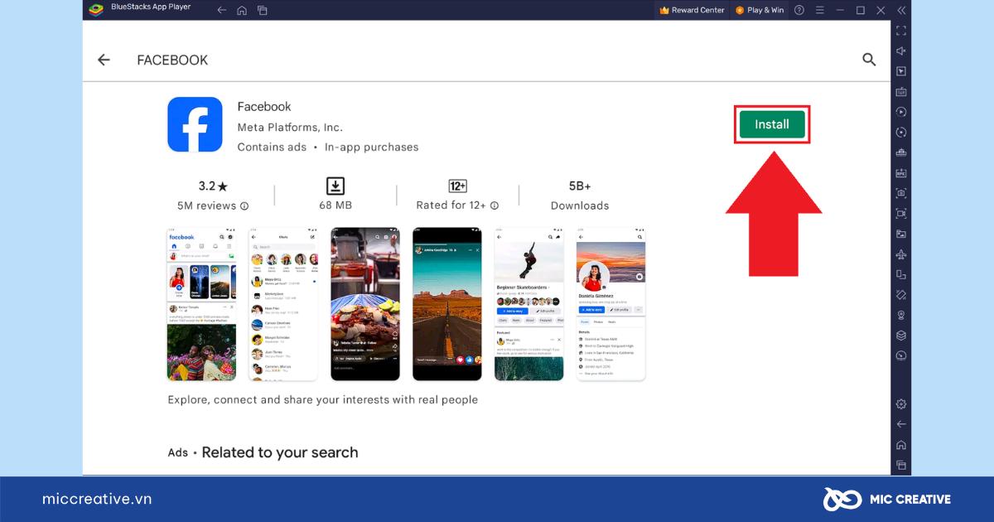Open the media folder icon in sidebar

coord(901,234)
